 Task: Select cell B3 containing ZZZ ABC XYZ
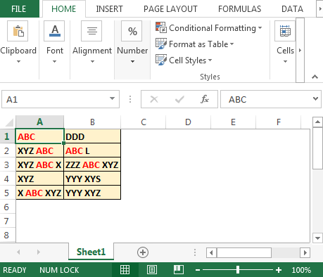coord(92,165)
